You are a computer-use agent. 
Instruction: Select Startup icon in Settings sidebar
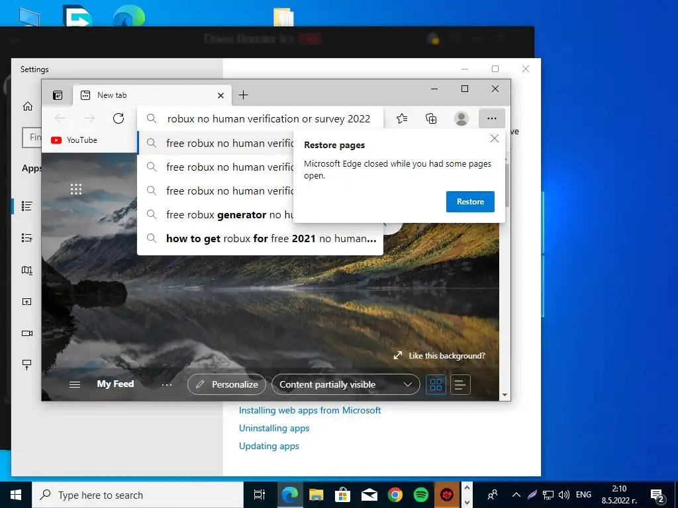pos(26,364)
